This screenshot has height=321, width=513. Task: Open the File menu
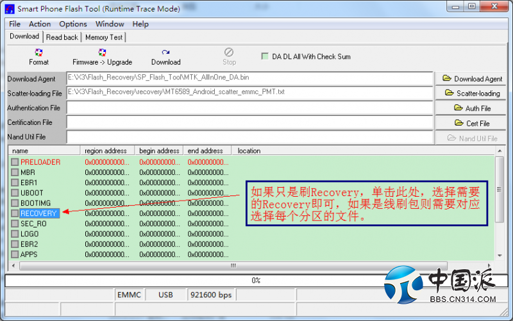(15, 24)
